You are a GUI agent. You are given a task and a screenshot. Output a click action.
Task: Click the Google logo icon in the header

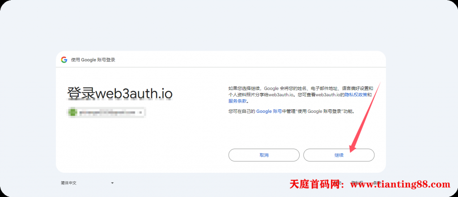tap(64, 60)
